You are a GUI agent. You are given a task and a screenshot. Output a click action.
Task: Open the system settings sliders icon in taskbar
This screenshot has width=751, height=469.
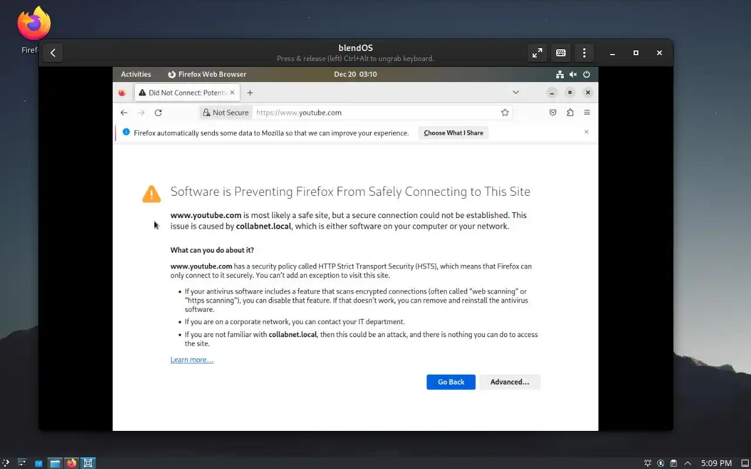tap(22, 463)
